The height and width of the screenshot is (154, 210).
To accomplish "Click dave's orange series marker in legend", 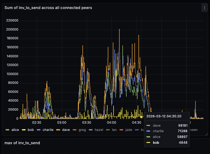I will pyautogui.click(x=58, y=130).
